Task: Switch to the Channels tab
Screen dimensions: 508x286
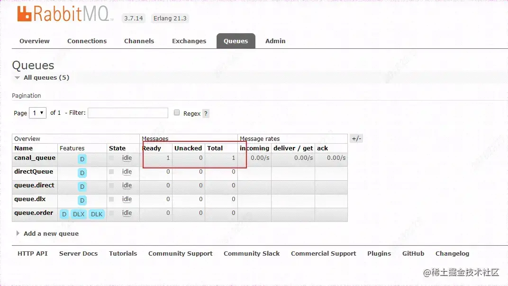Action: [x=139, y=41]
